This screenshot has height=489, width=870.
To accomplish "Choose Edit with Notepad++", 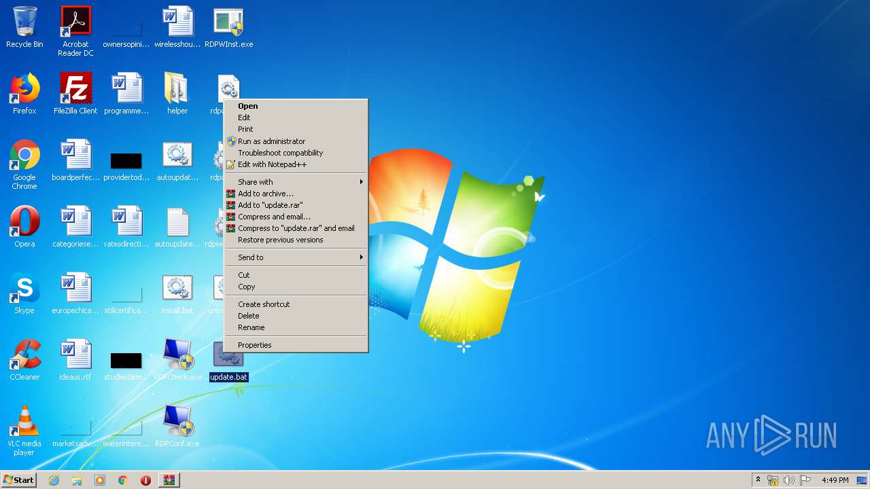I will pos(296,164).
